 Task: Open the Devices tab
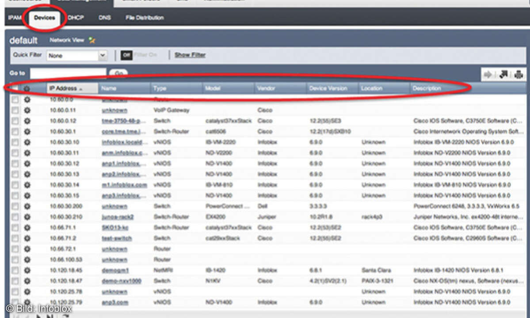[44, 18]
